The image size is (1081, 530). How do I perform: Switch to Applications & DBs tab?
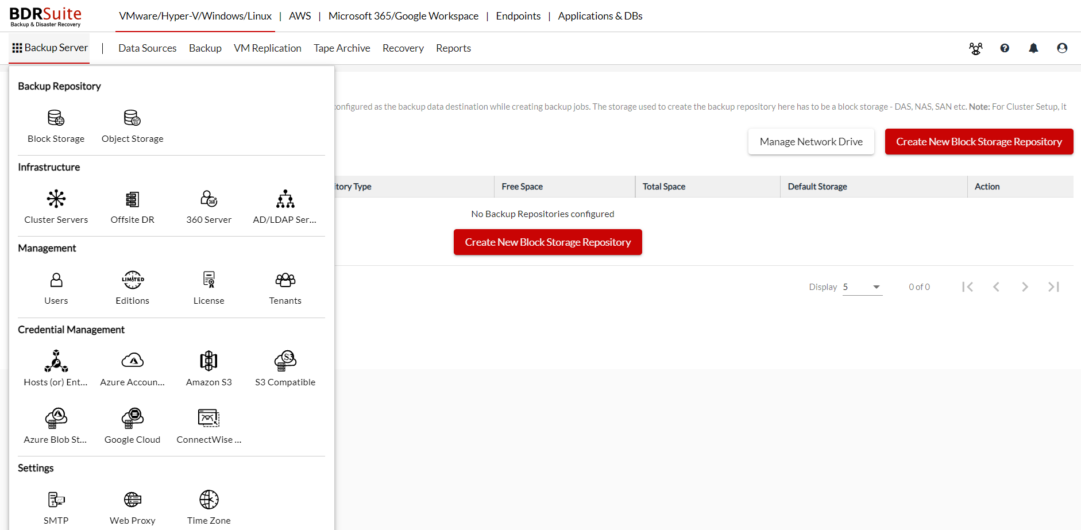600,16
